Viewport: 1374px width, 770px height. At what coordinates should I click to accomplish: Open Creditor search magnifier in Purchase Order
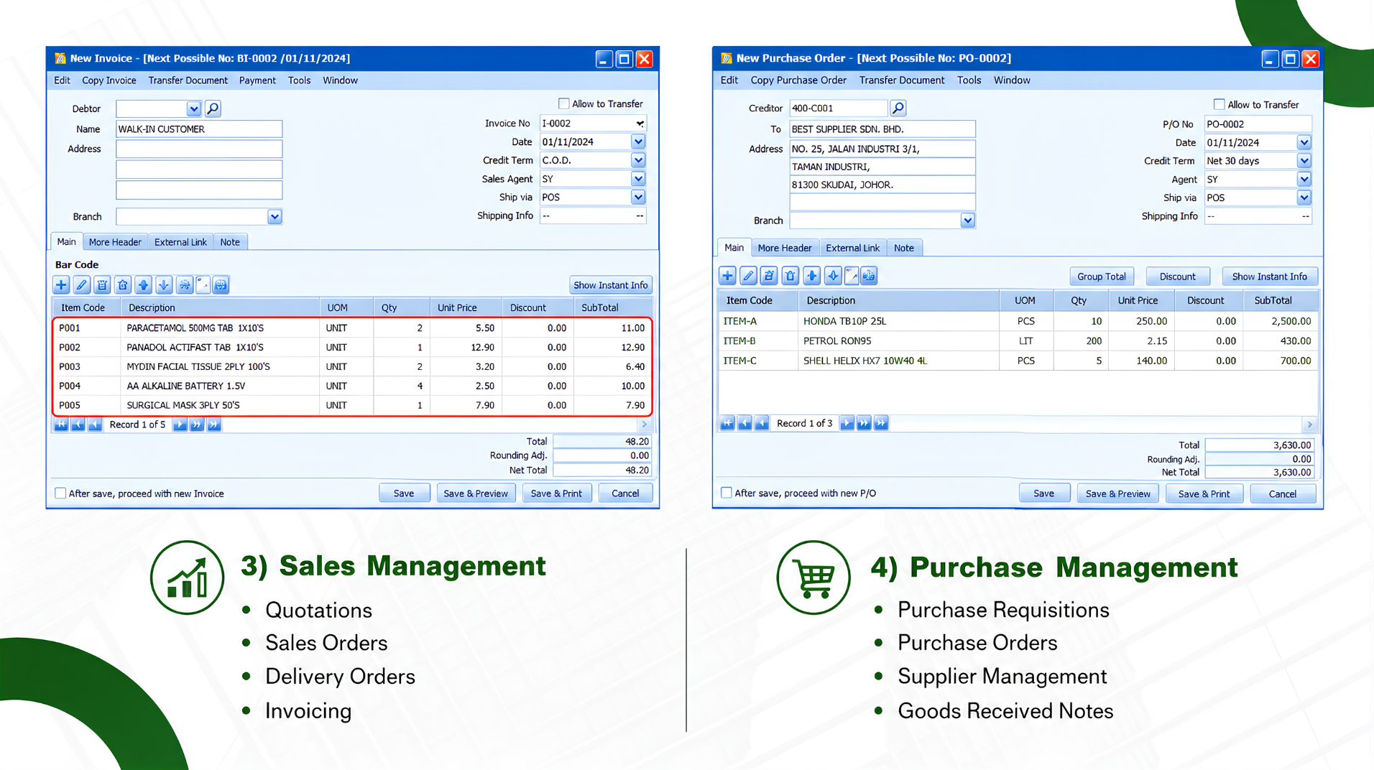point(898,108)
